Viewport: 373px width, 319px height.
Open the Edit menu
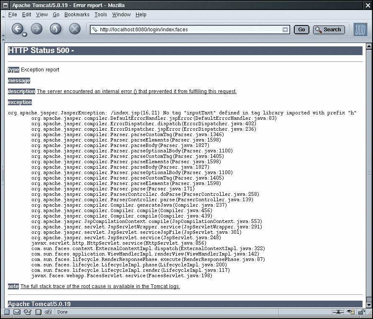click(x=26, y=15)
